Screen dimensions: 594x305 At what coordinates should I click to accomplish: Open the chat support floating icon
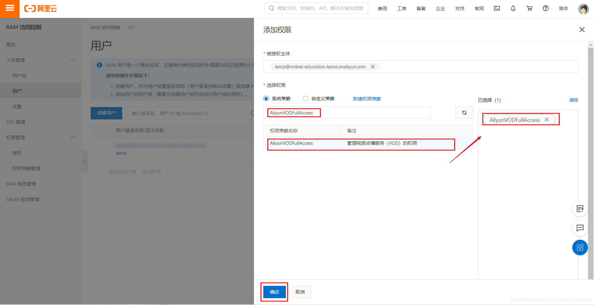[580, 228]
